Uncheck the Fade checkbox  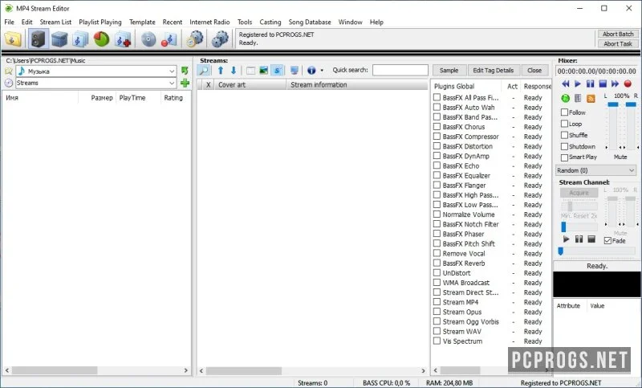(x=607, y=240)
